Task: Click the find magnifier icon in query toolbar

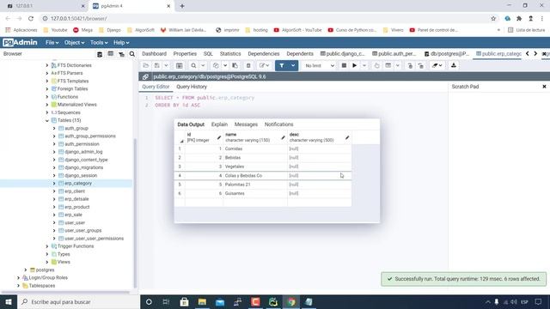Action: tap(193, 65)
